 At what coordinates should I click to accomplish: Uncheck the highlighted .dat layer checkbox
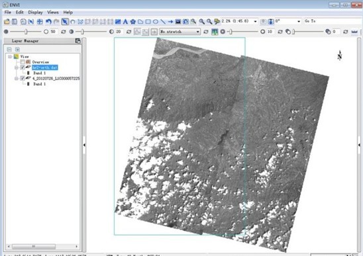(23, 67)
